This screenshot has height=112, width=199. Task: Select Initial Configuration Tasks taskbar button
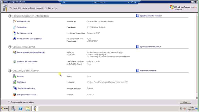(35, 109)
